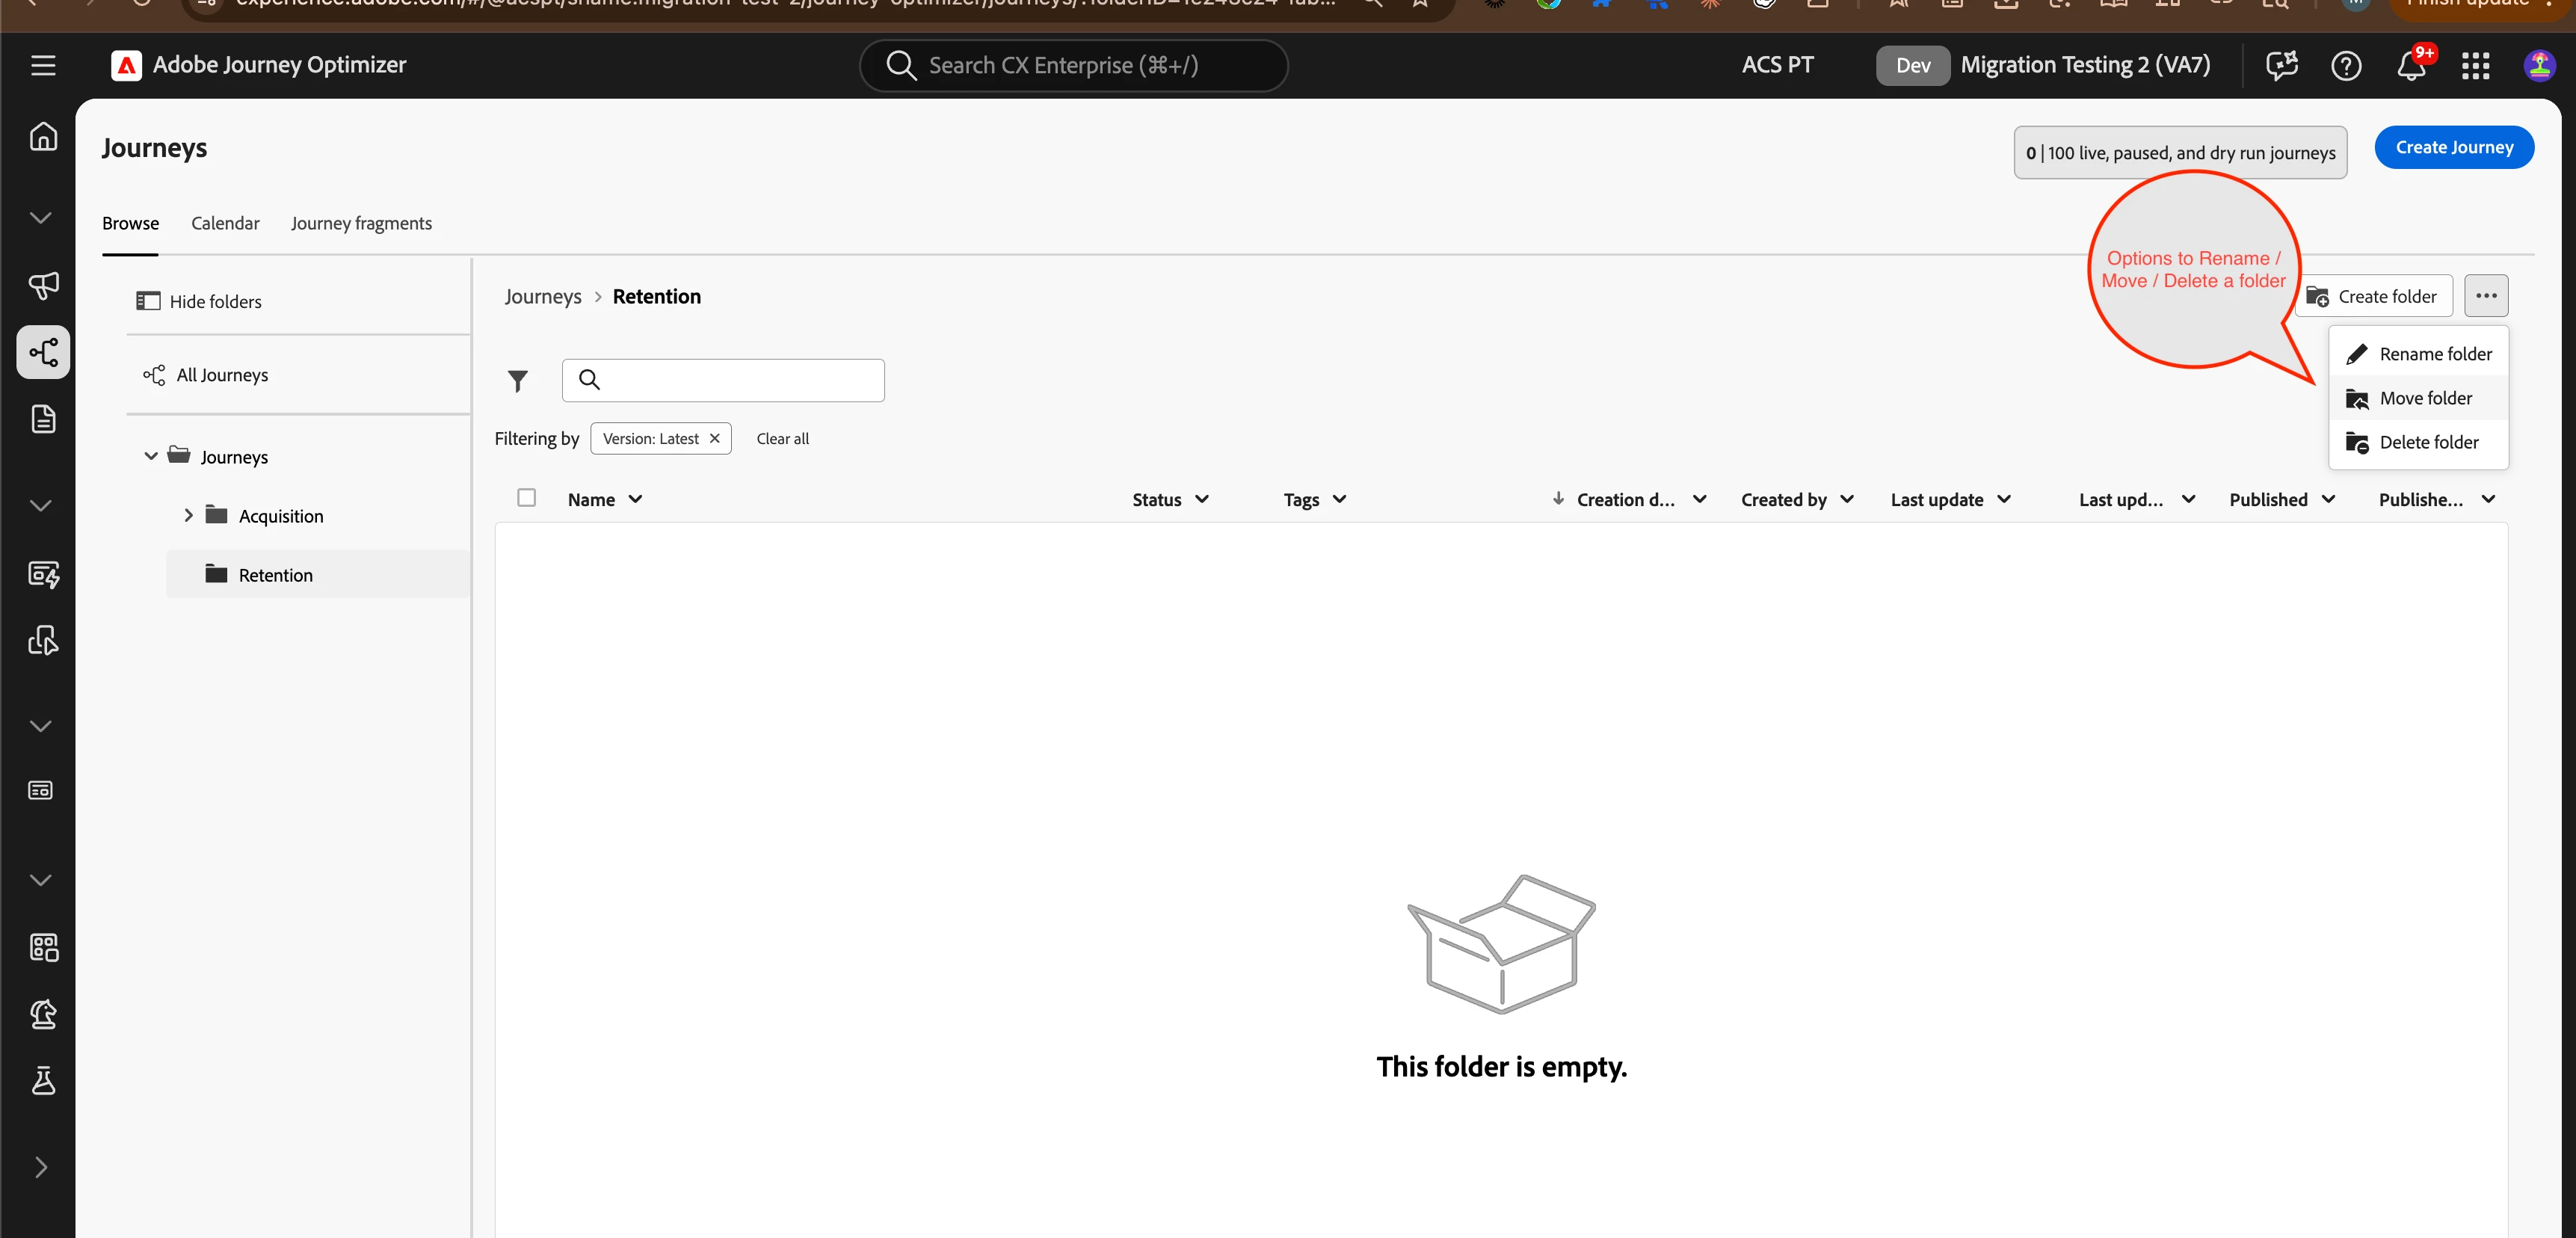Image resolution: width=2576 pixels, height=1238 pixels.
Task: Go to Home in the sidebar
Action: (43, 135)
